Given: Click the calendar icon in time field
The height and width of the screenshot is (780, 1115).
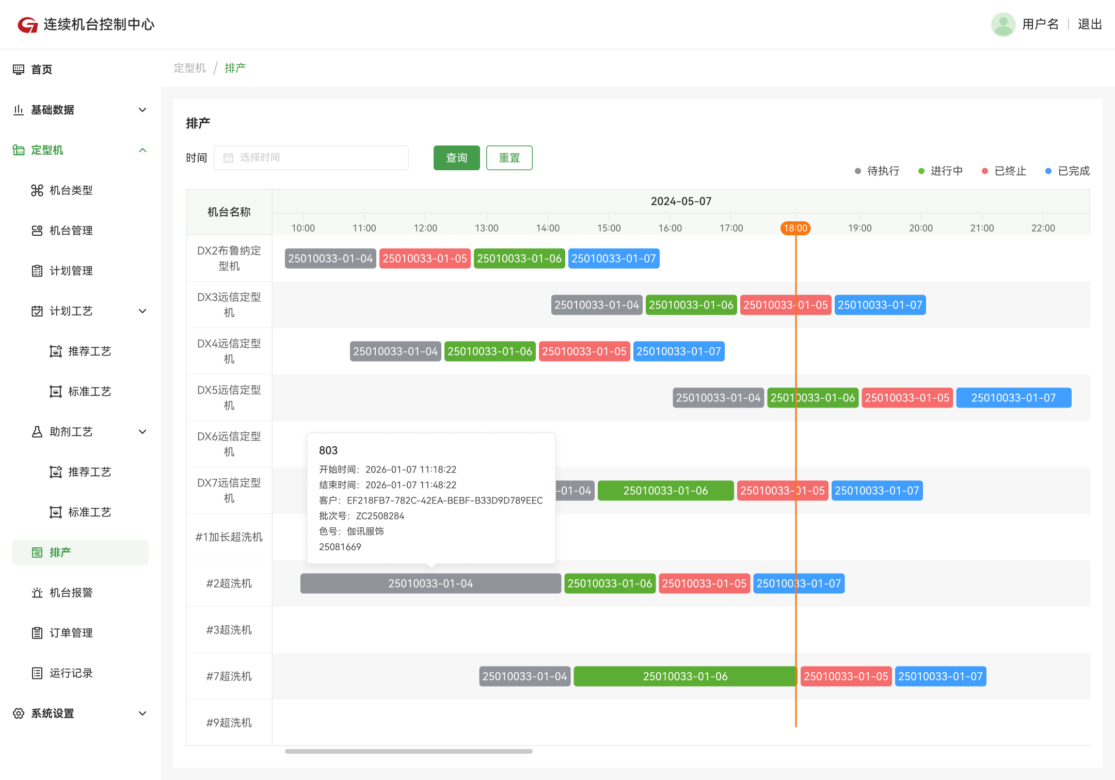Looking at the screenshot, I should pos(228,158).
